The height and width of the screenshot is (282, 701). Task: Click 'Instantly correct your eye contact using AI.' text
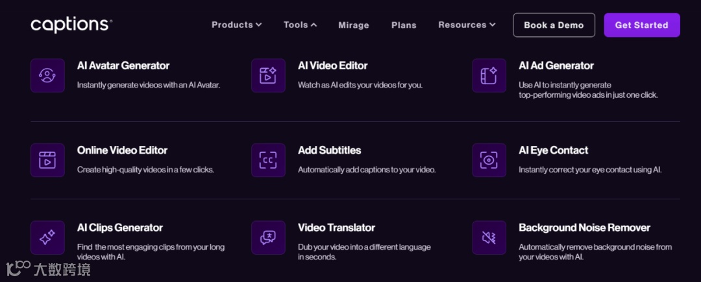(x=590, y=170)
